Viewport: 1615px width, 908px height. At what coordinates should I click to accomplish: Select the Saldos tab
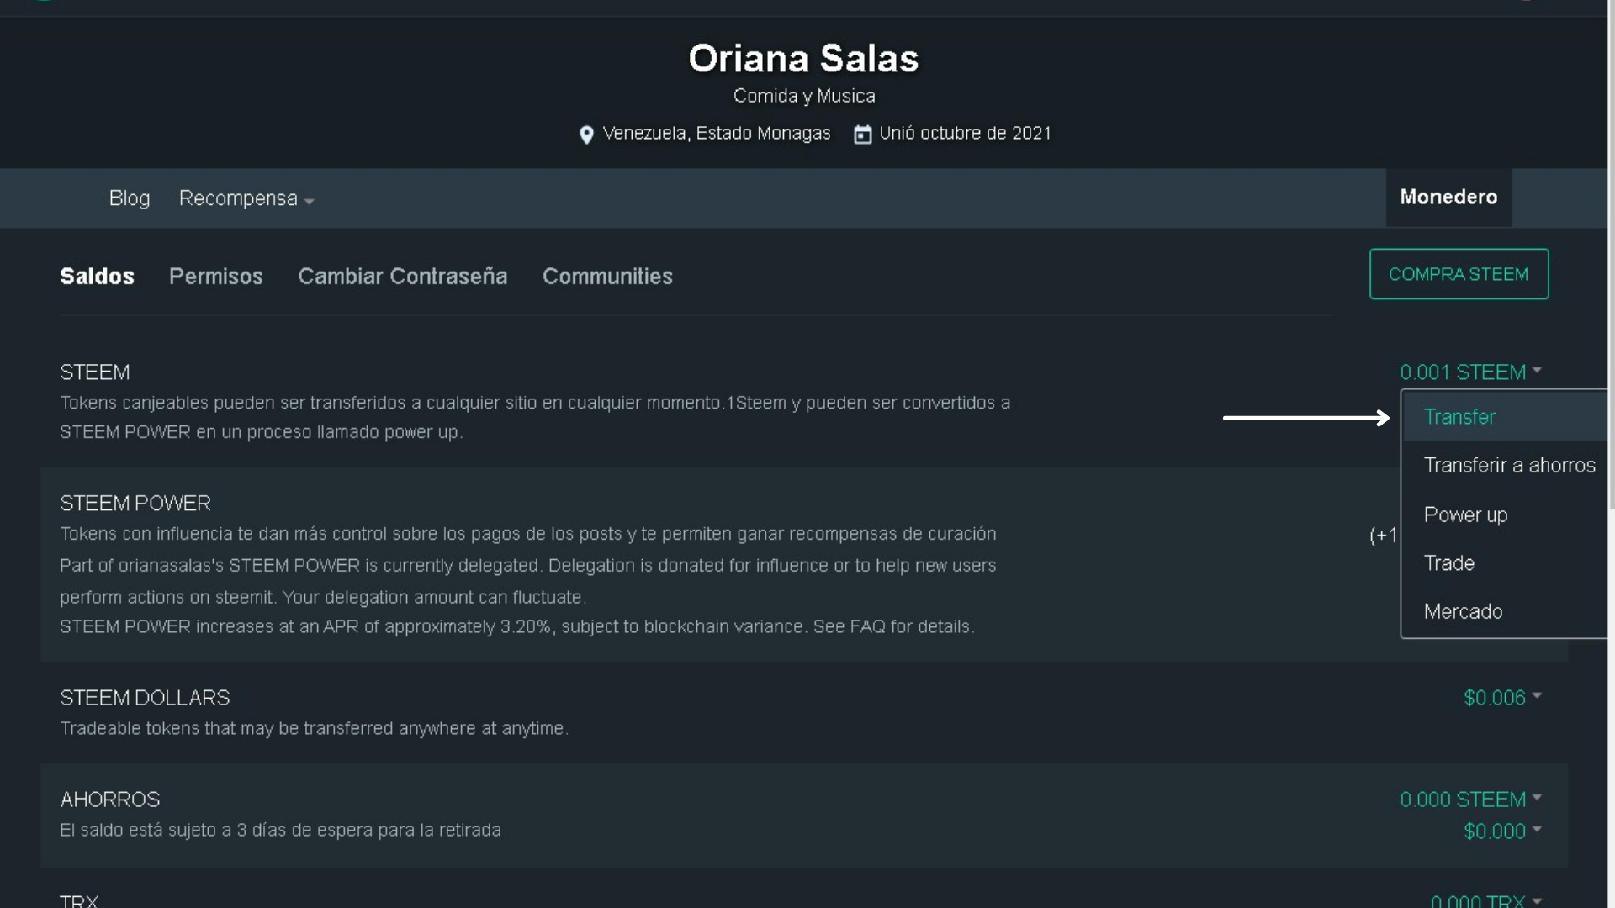(x=97, y=277)
